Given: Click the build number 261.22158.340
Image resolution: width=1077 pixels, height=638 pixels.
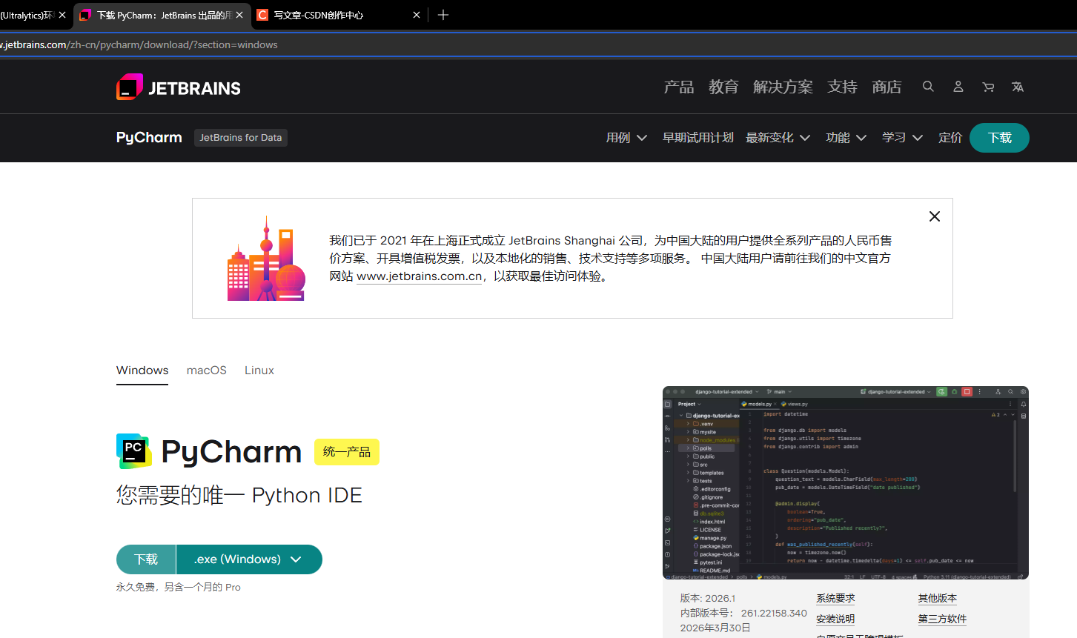Looking at the screenshot, I should click(x=774, y=613).
